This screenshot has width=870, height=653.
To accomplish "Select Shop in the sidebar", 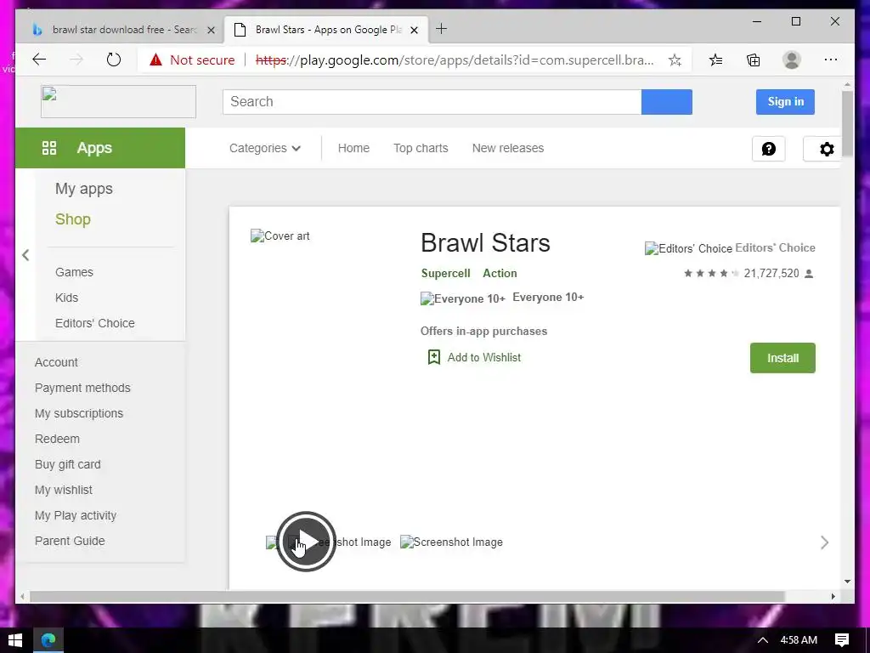I will tap(73, 219).
